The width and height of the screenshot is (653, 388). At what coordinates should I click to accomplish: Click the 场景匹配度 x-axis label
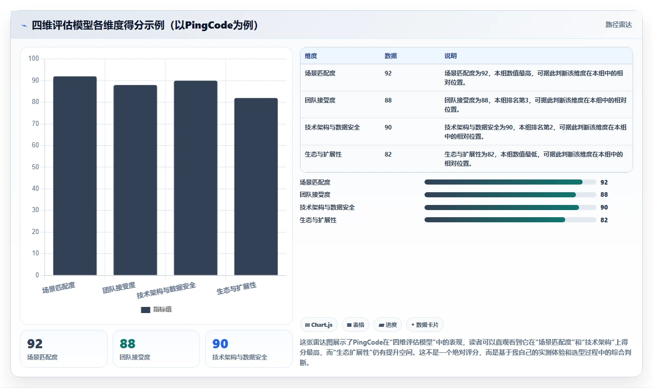(x=59, y=288)
